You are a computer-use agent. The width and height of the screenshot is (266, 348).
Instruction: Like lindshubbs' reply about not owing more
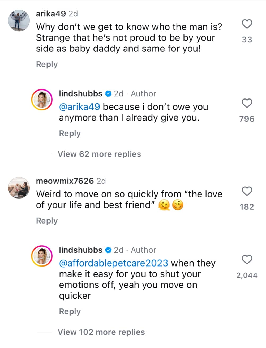[x=247, y=104]
